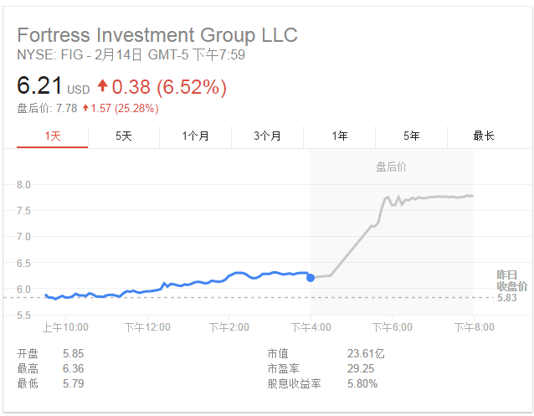This screenshot has height=416, width=534.
Task: Click the 最高 high price 6.36
Action: [74, 368]
